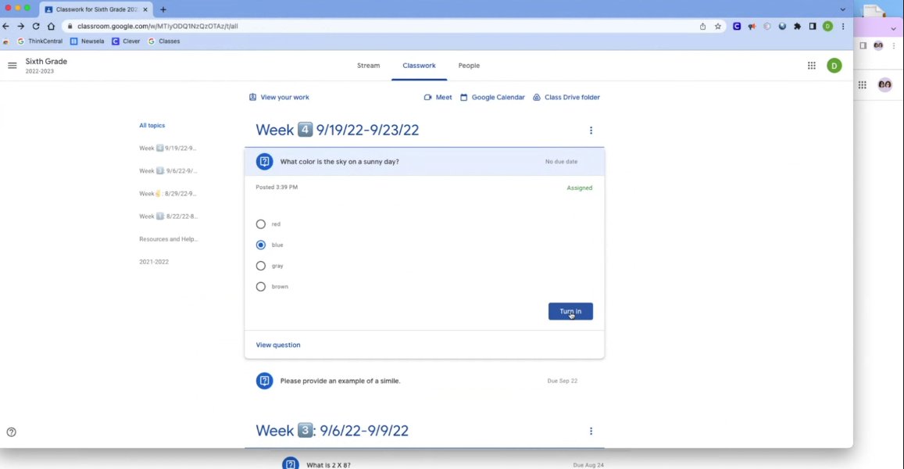Start a Meet video call

point(438,97)
